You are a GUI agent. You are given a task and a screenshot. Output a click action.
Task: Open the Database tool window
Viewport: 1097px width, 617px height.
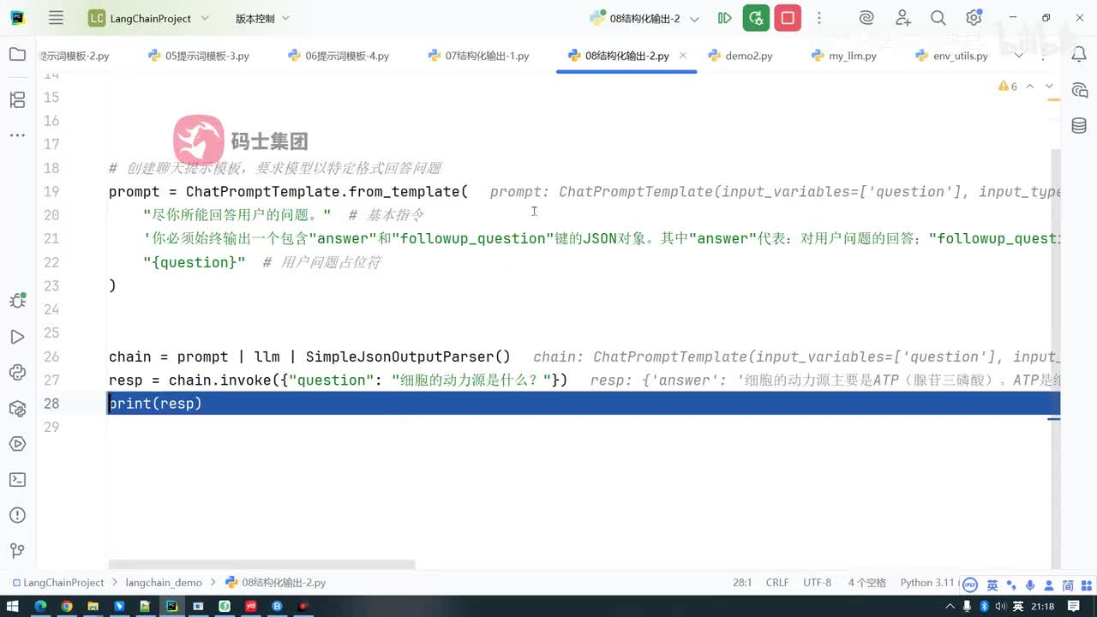pos(1079,126)
